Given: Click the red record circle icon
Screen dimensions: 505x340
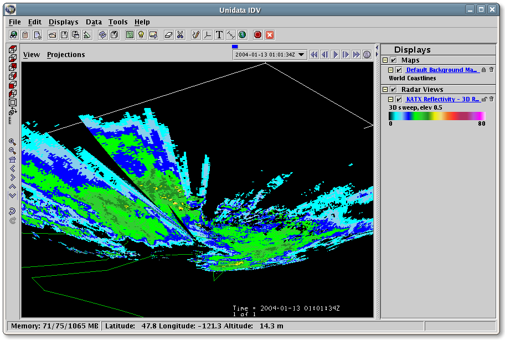Looking at the screenshot, I should click(x=257, y=35).
